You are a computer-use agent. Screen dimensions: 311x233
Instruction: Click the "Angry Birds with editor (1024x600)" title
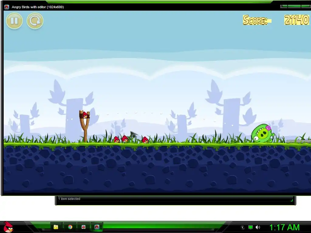click(38, 7)
